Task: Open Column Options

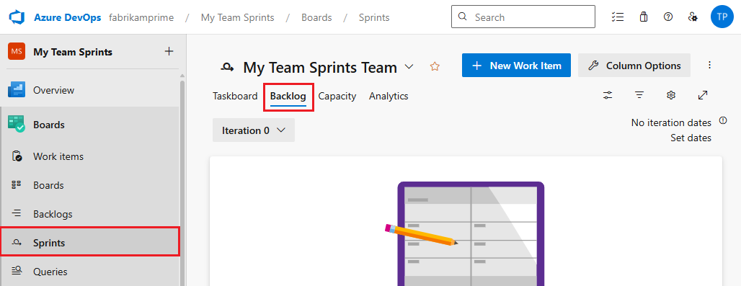Action: [x=634, y=66]
